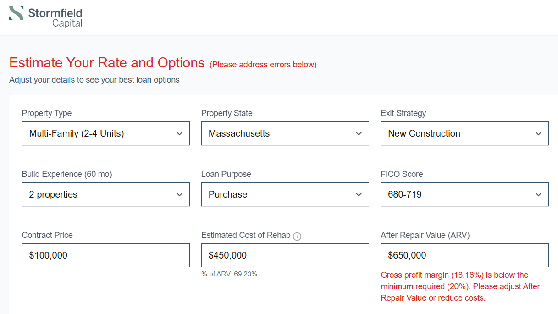Viewport: 558px width, 314px height.
Task: Click the info icon beside Estimated Cost of Rehab
Action: tap(297, 237)
